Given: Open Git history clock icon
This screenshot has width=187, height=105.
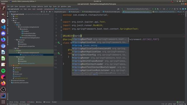Looking at the screenshot, I should coord(175,9).
